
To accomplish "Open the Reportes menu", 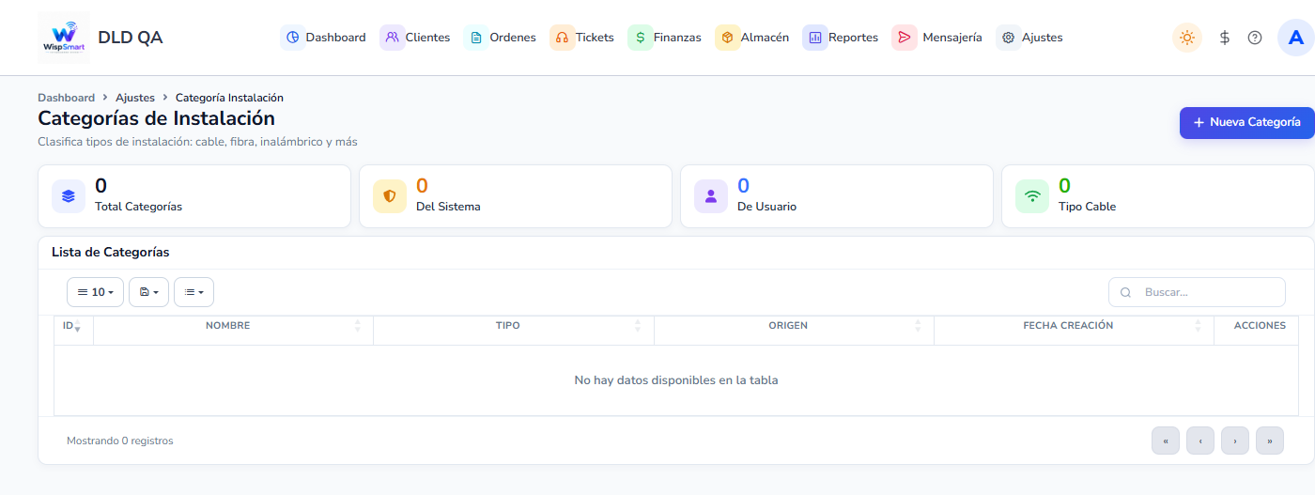I will pos(841,38).
